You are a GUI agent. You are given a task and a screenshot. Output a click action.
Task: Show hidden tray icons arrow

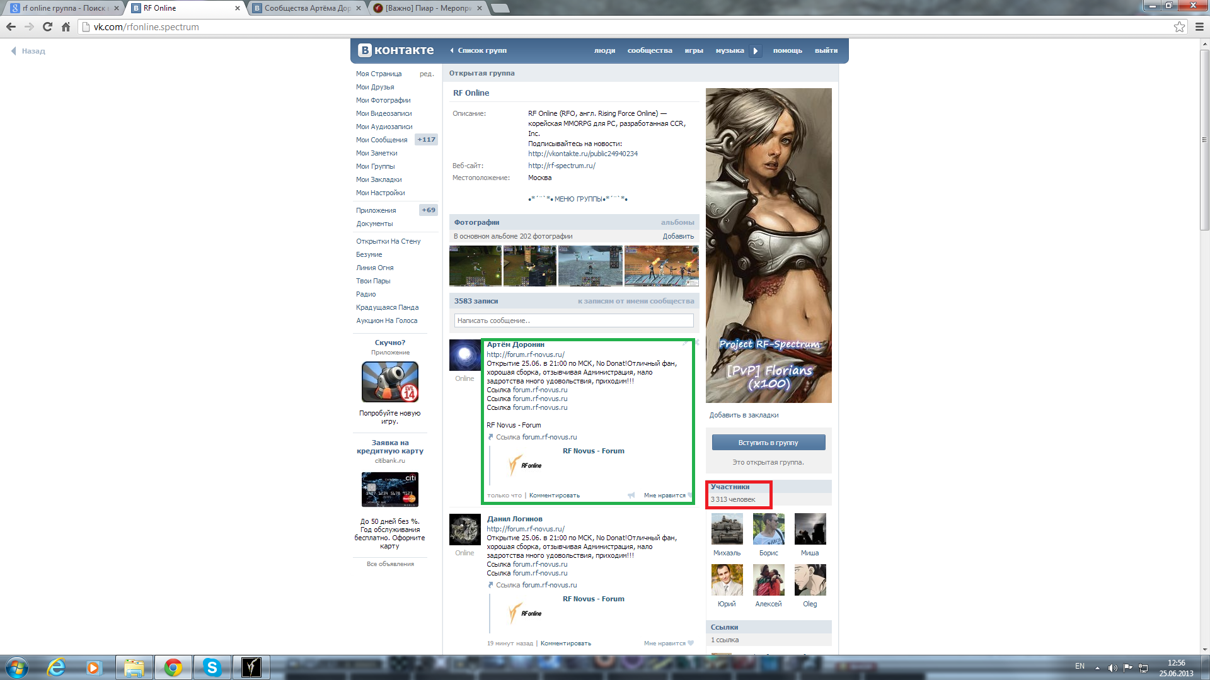coord(1097,667)
